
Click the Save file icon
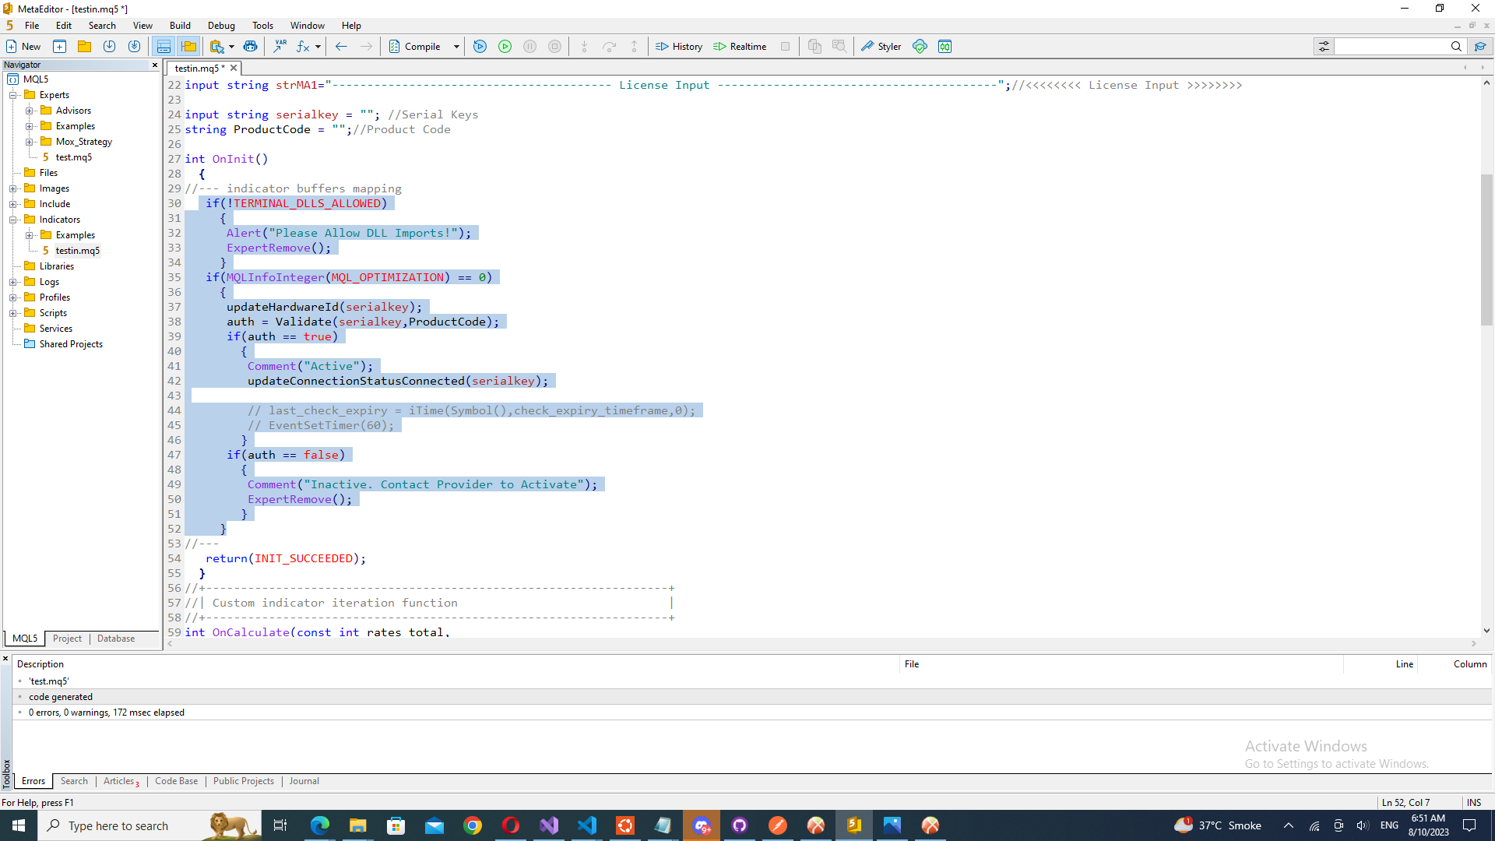click(109, 47)
